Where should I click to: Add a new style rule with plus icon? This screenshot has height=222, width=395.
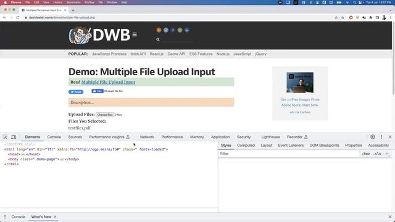[387, 154]
